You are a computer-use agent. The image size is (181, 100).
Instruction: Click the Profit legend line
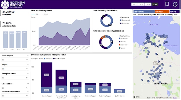[44, 14]
